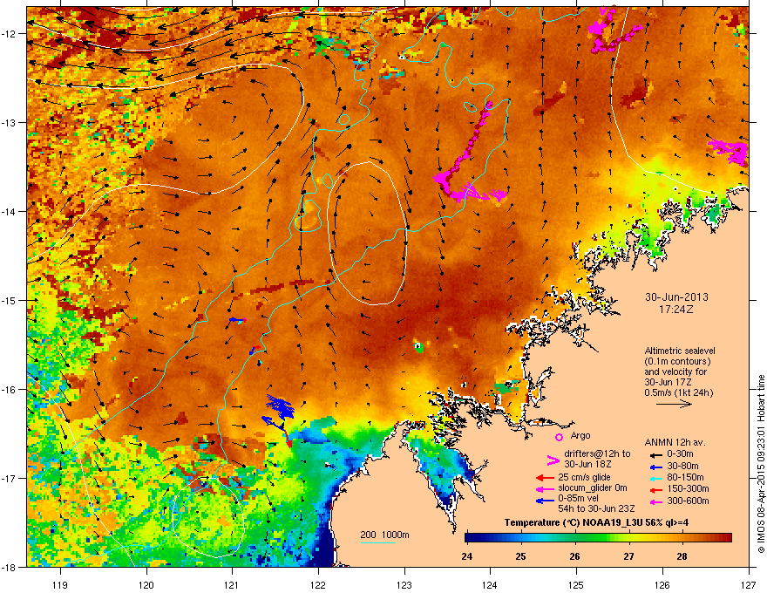Click the date text '30-Jun-2013'
The width and height of the screenshot is (767, 593).
[x=676, y=297]
